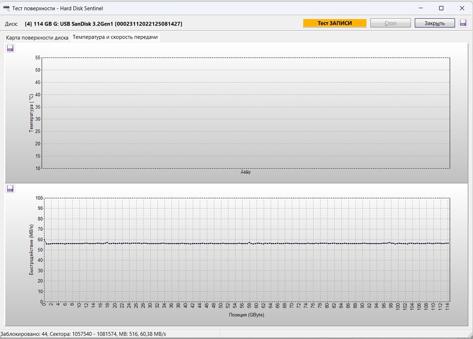Close the window with the title bar X
The width and height of the screenshot is (473, 339).
click(462, 8)
